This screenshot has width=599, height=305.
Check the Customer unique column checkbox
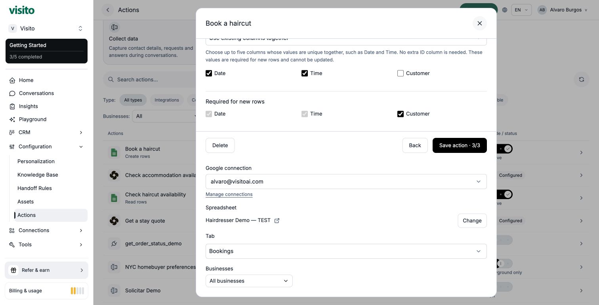pyautogui.click(x=401, y=73)
